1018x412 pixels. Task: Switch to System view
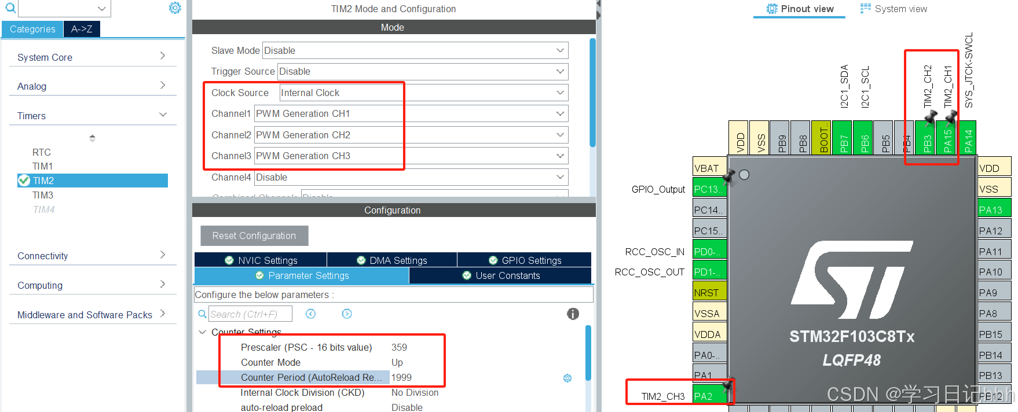(894, 9)
